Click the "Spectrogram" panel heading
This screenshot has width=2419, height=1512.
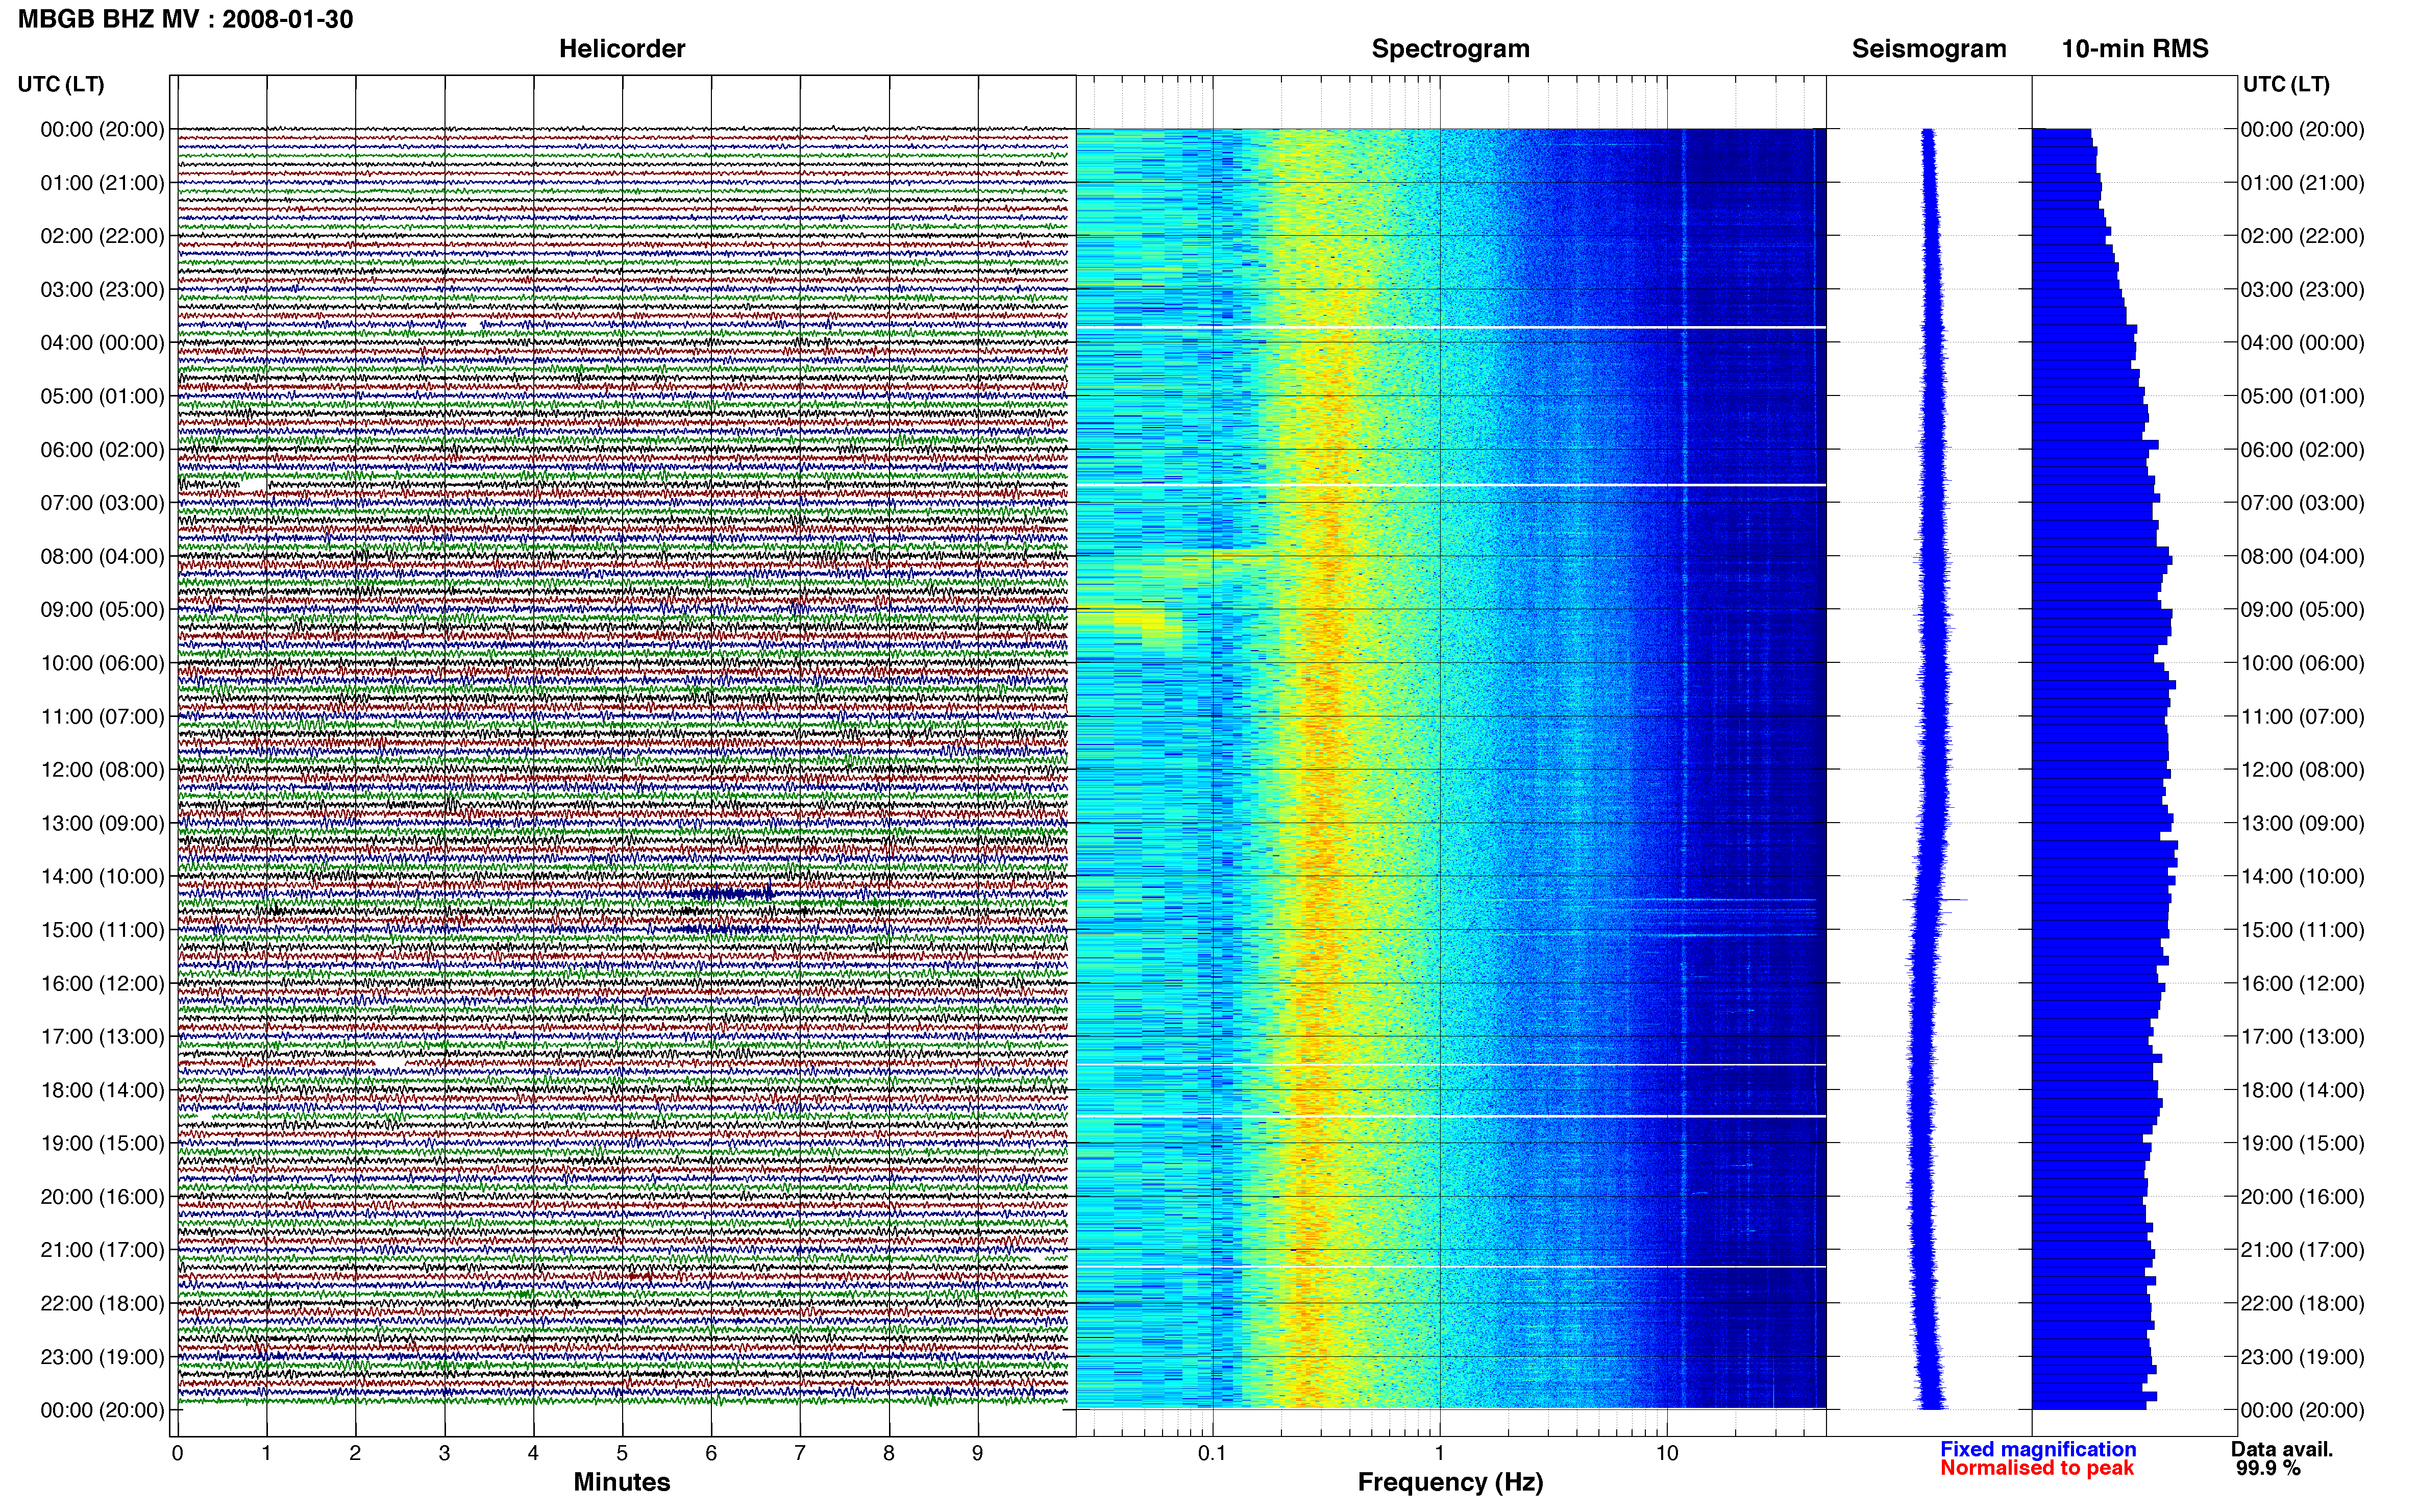pos(1450,49)
